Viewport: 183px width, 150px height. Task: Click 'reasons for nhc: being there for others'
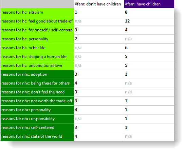(x=37, y=83)
